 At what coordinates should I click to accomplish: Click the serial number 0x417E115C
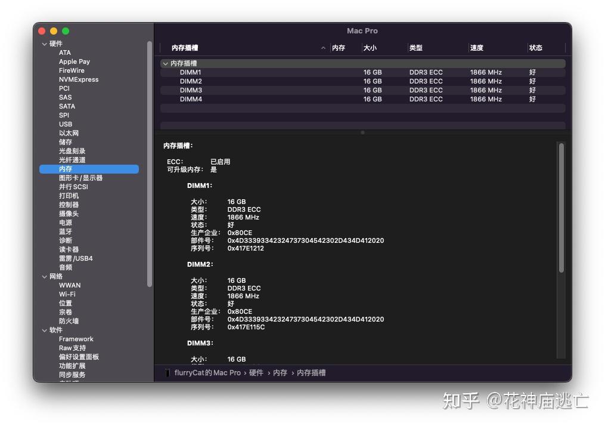pos(246,327)
